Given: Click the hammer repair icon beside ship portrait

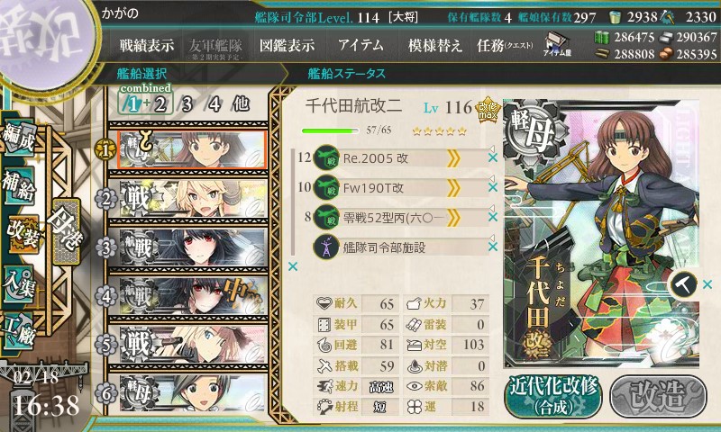Looking at the screenshot, I should click(683, 284).
